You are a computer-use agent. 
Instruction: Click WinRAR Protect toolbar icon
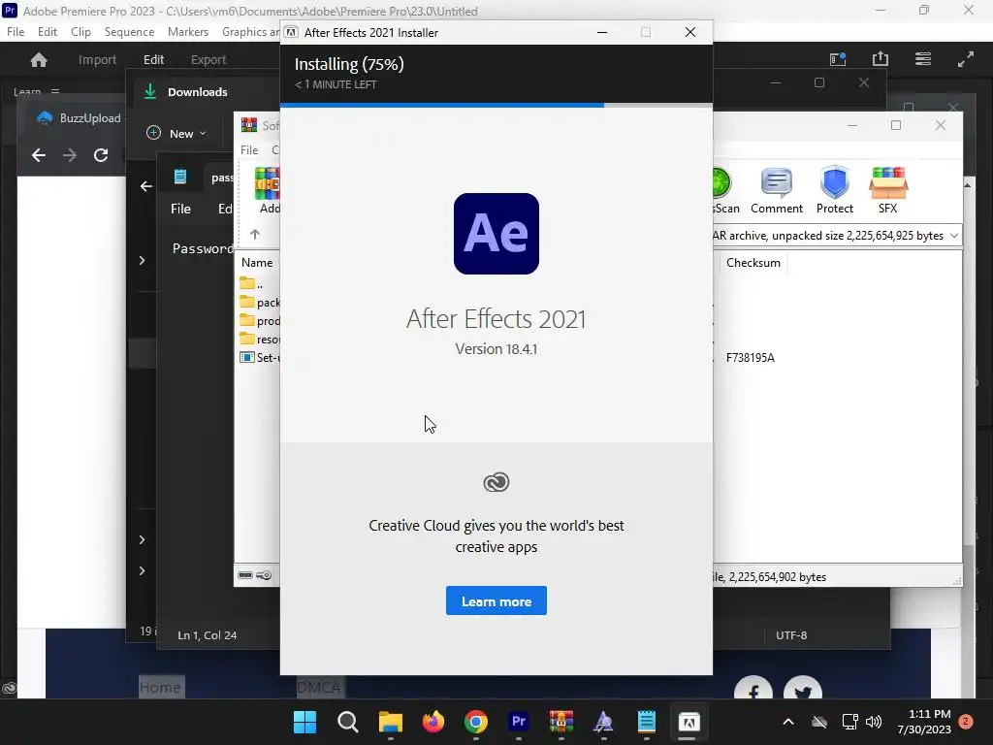[x=834, y=191]
